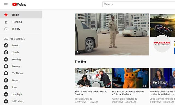Screen dimensions: 175x105
Task: Open Ellen & Michelle Obama Costco video
Action: tap(91, 93)
